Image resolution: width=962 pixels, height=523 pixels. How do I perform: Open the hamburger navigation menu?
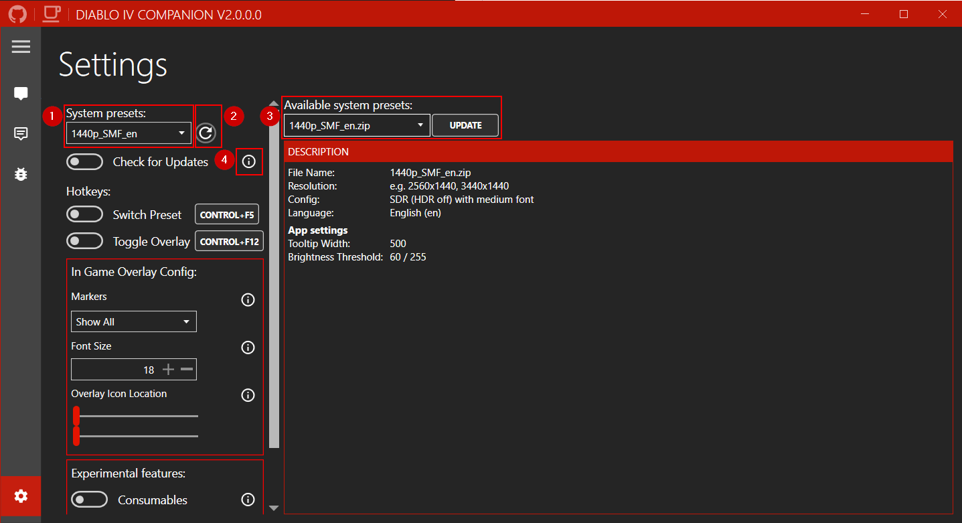[21, 46]
